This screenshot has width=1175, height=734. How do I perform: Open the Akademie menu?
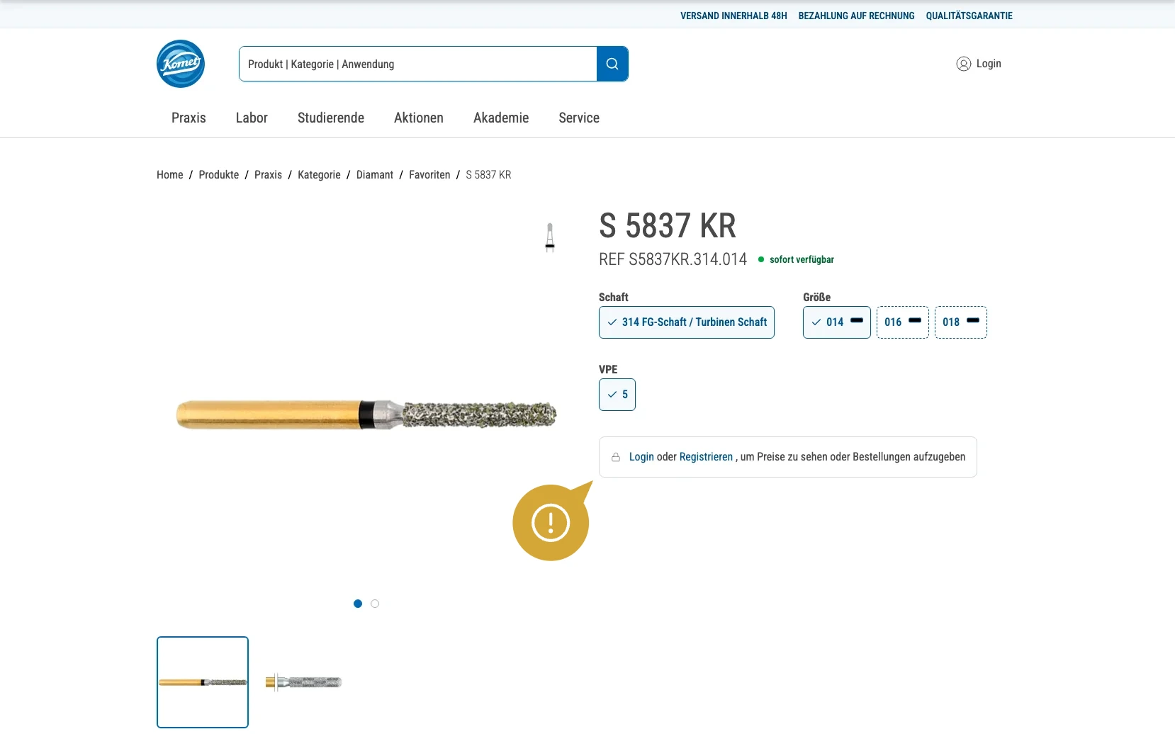501,118
